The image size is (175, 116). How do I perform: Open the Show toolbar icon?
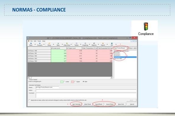click(x=49, y=43)
